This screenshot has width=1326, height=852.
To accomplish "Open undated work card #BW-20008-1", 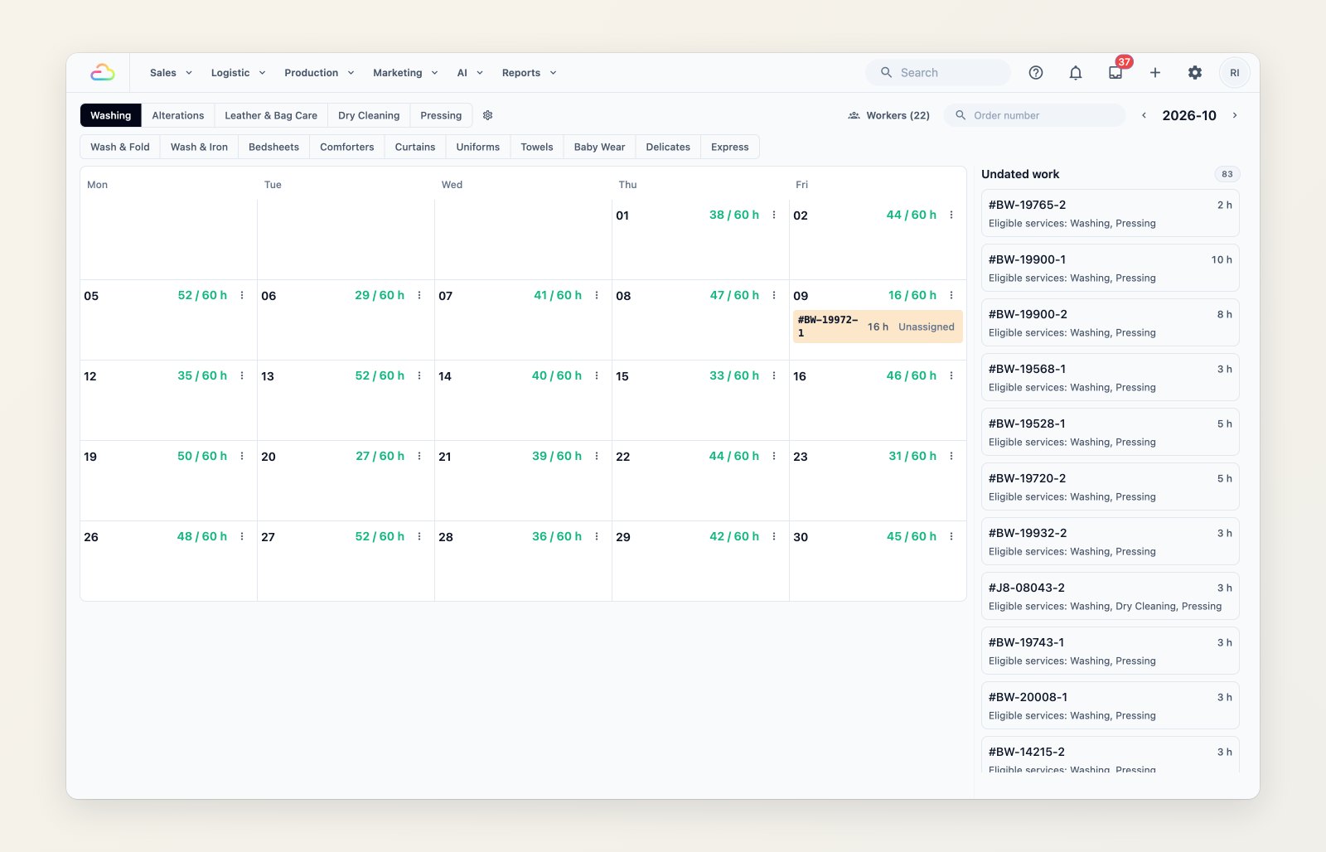I will click(x=1111, y=705).
